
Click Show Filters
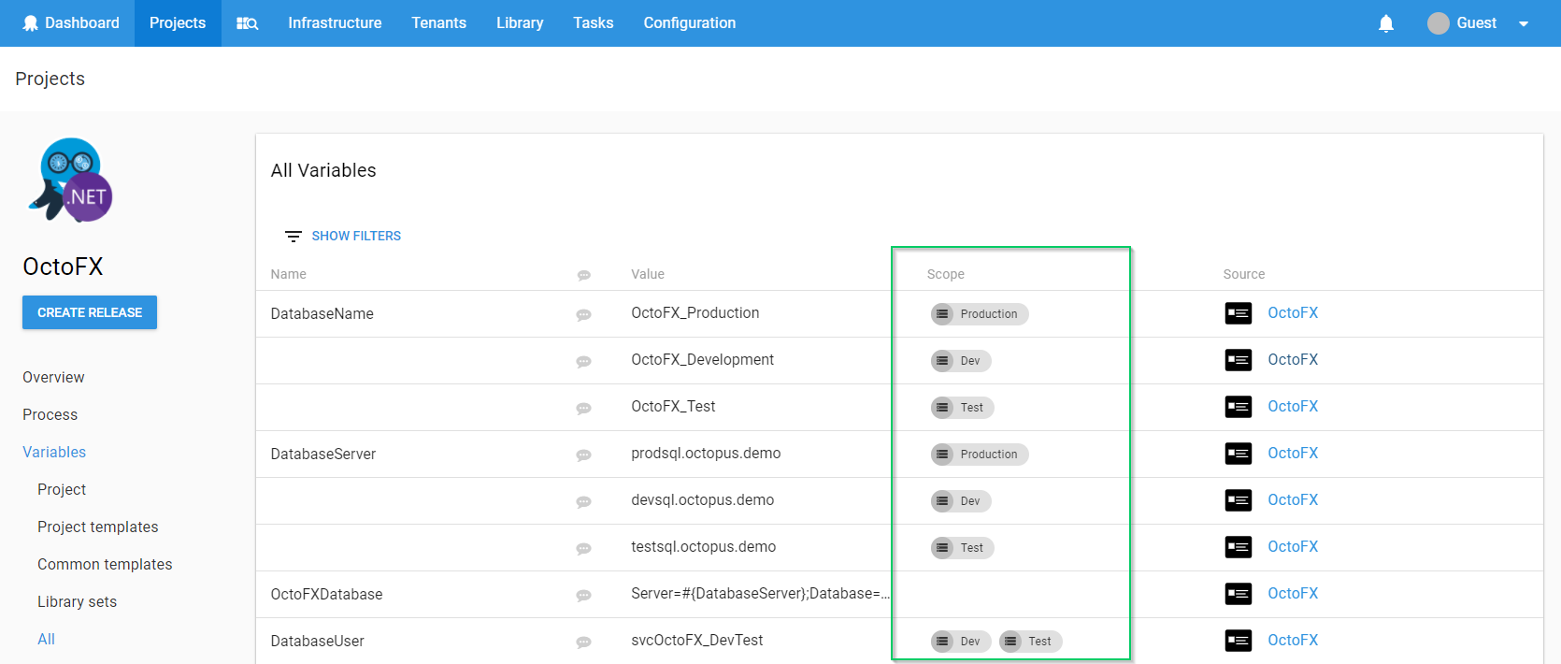coord(356,237)
